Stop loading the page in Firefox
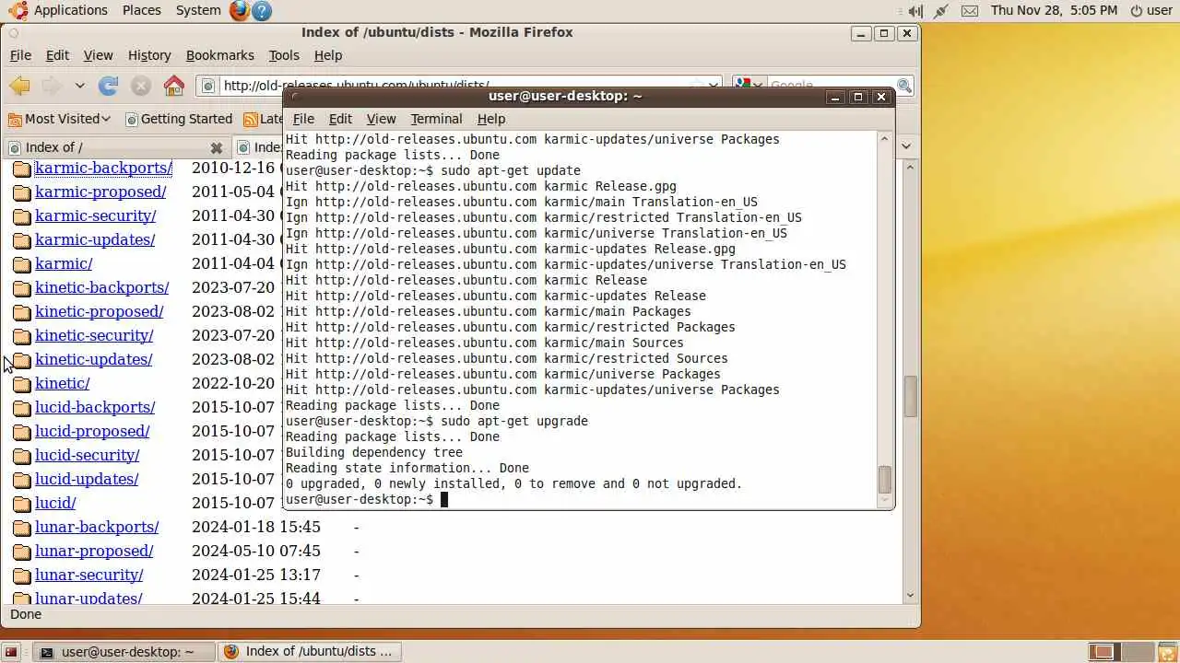This screenshot has height=663, width=1180. pyautogui.click(x=141, y=86)
